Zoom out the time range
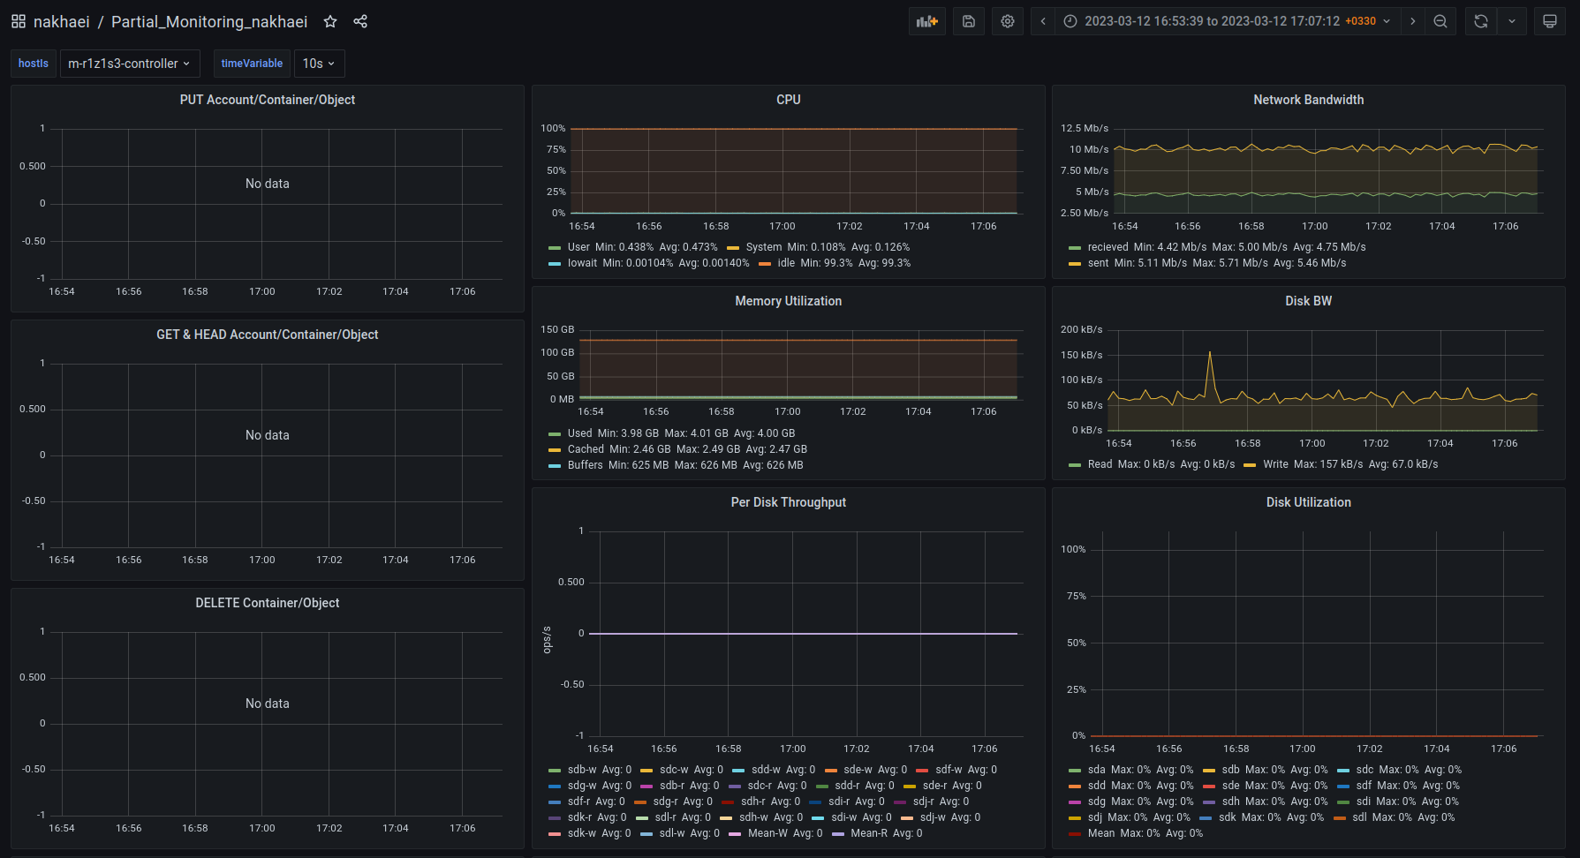The width and height of the screenshot is (1580, 858). click(1440, 21)
